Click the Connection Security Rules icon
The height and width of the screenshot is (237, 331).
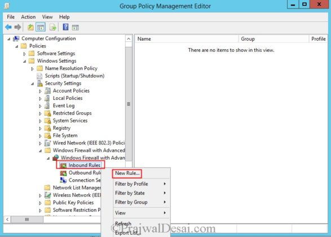click(63, 180)
